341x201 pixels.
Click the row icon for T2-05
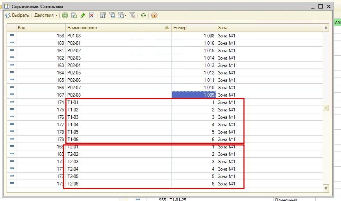(x=12, y=176)
